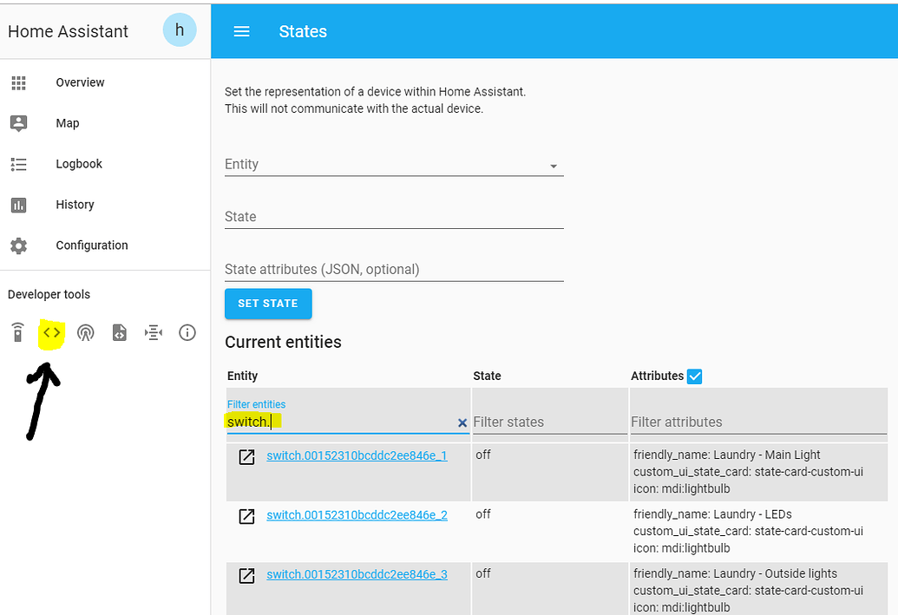Clear the entity filter with the X
Screen dimensions: 898x615
point(462,422)
